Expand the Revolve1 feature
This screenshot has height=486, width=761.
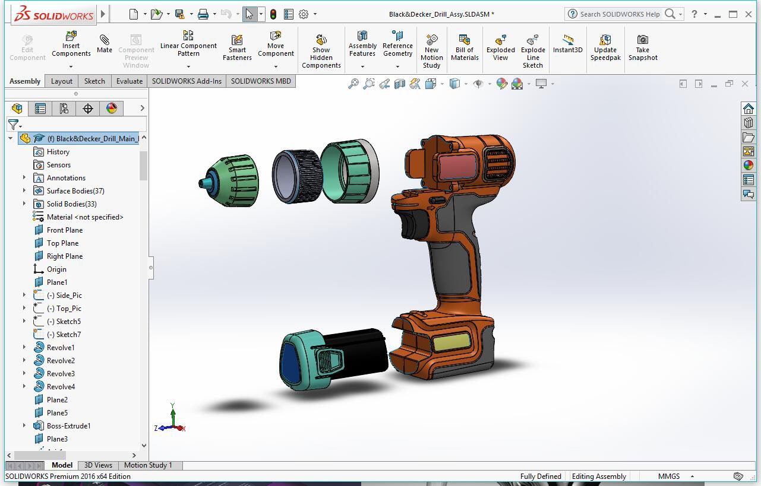(24, 347)
